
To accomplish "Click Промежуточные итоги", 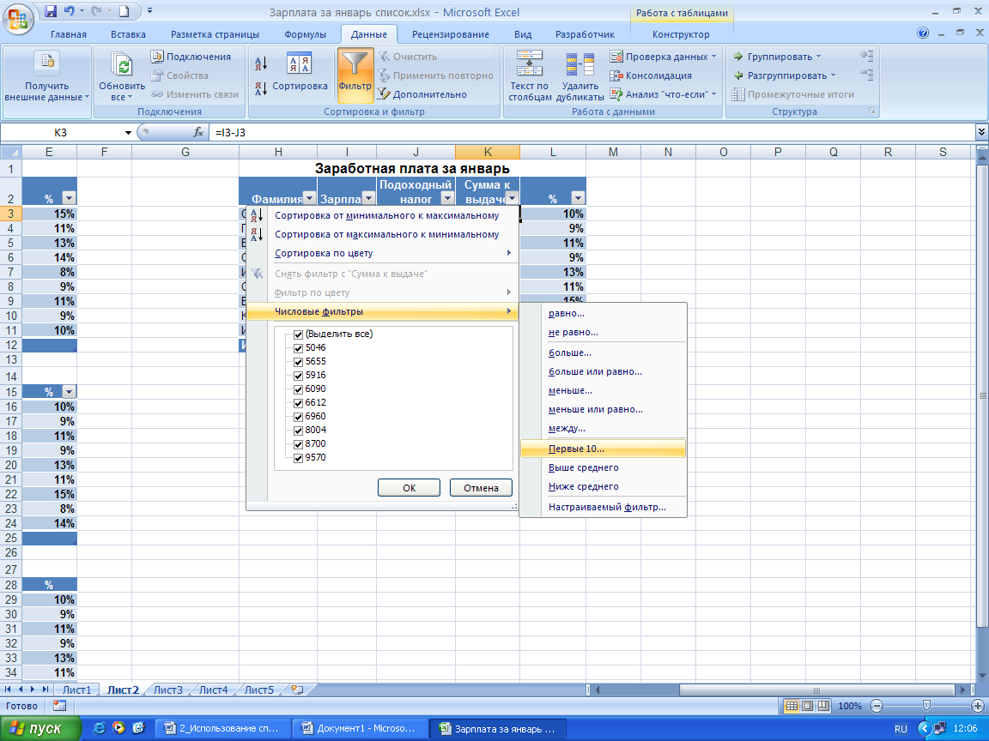I will pos(793,94).
